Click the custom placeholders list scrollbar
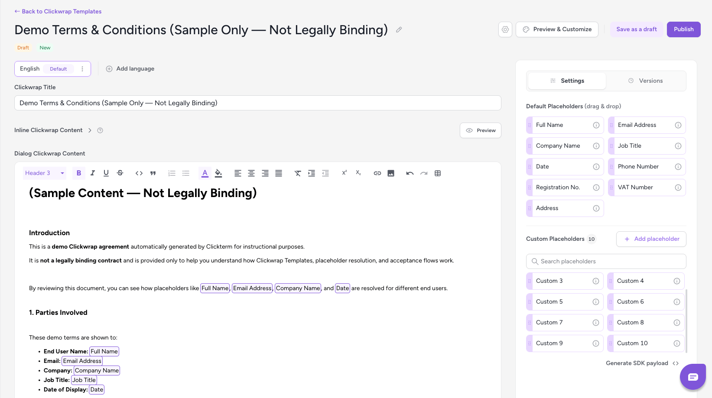The width and height of the screenshot is (712, 398). coord(686,321)
